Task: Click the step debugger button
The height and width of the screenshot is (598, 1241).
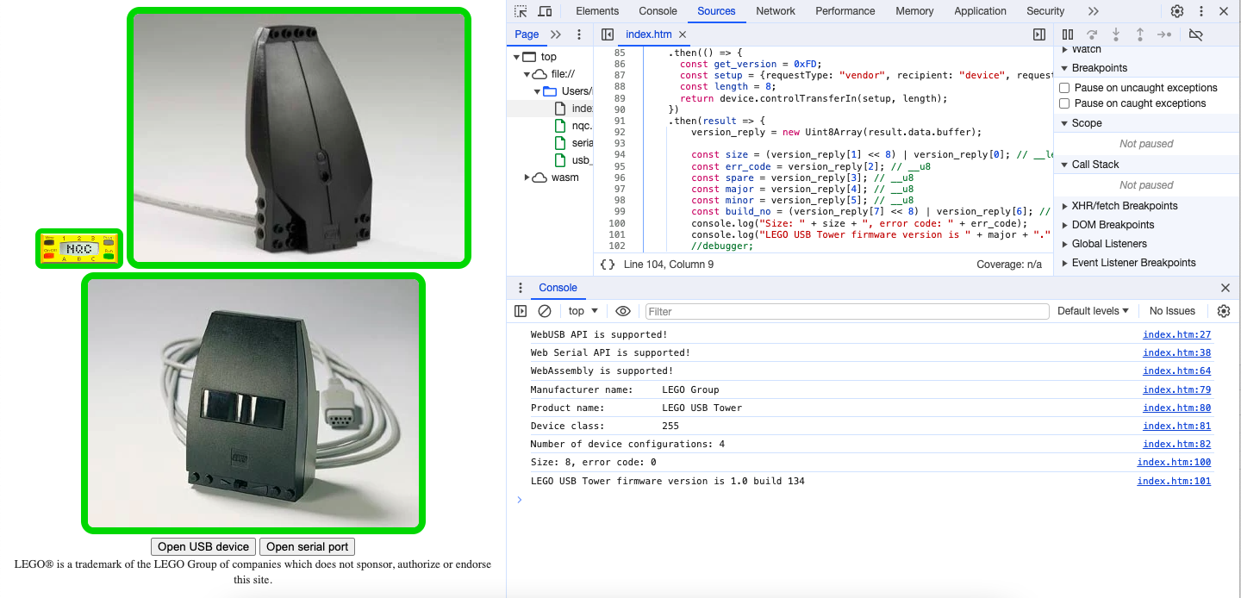Action: 1164,34
